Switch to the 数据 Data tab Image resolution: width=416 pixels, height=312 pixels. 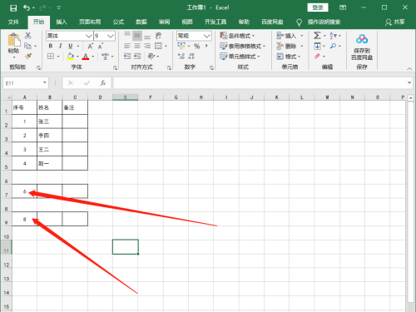click(x=141, y=22)
